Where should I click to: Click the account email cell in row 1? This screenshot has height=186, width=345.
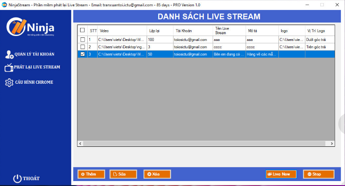[x=193, y=40]
